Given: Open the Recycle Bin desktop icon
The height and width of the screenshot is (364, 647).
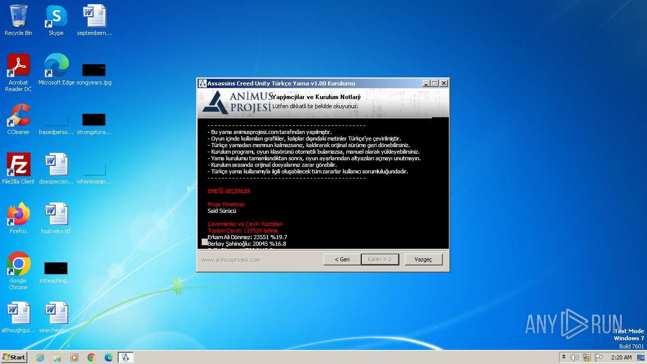Looking at the screenshot, I should pos(18,20).
